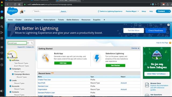Dismiss the Getting Started panel

135,48
